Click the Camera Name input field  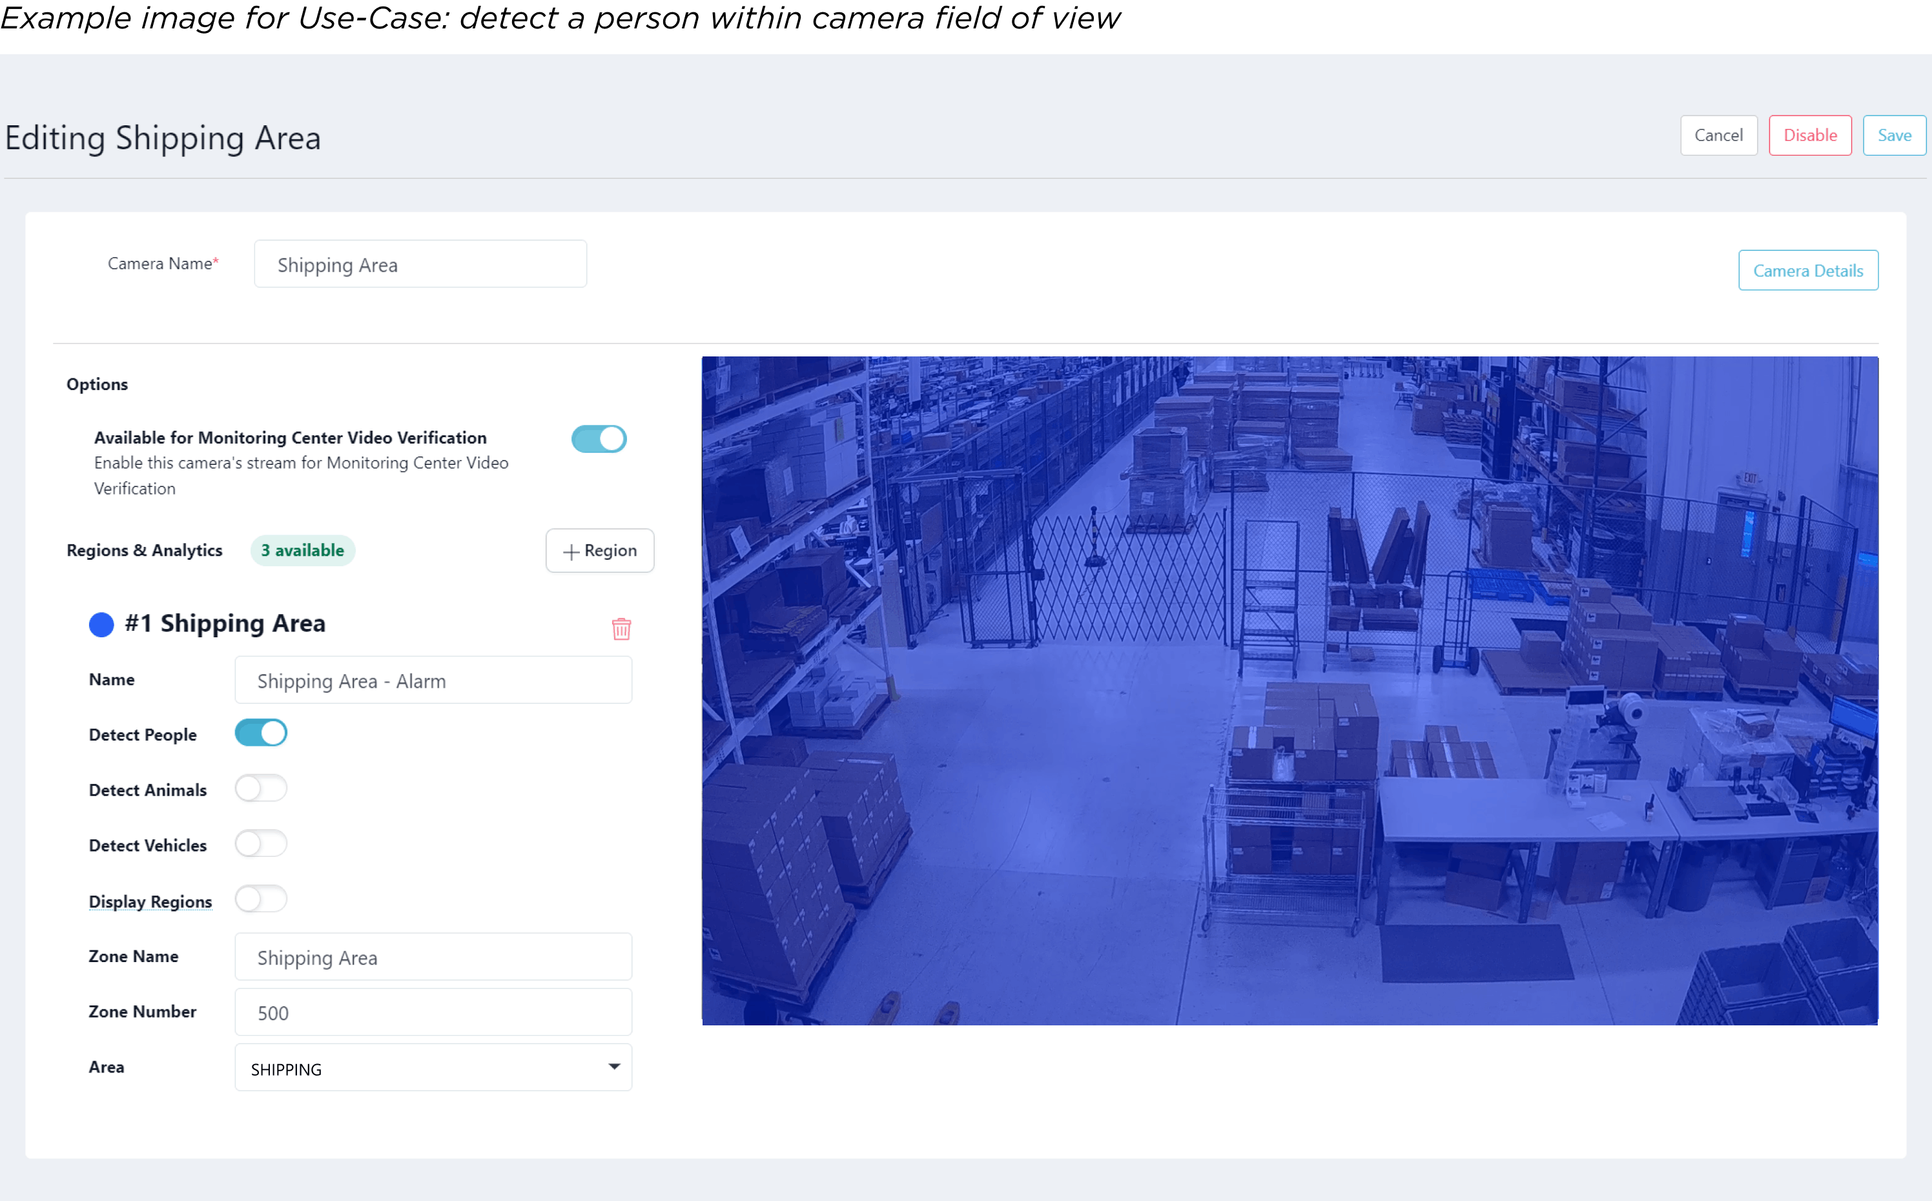pyautogui.click(x=420, y=265)
